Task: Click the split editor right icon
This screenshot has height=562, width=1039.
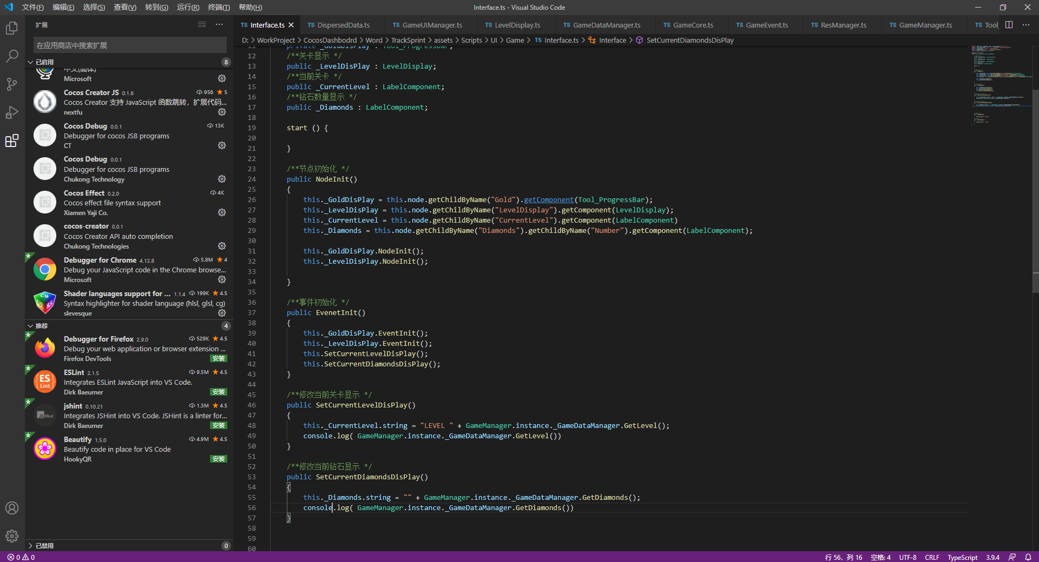Action: click(x=1009, y=25)
